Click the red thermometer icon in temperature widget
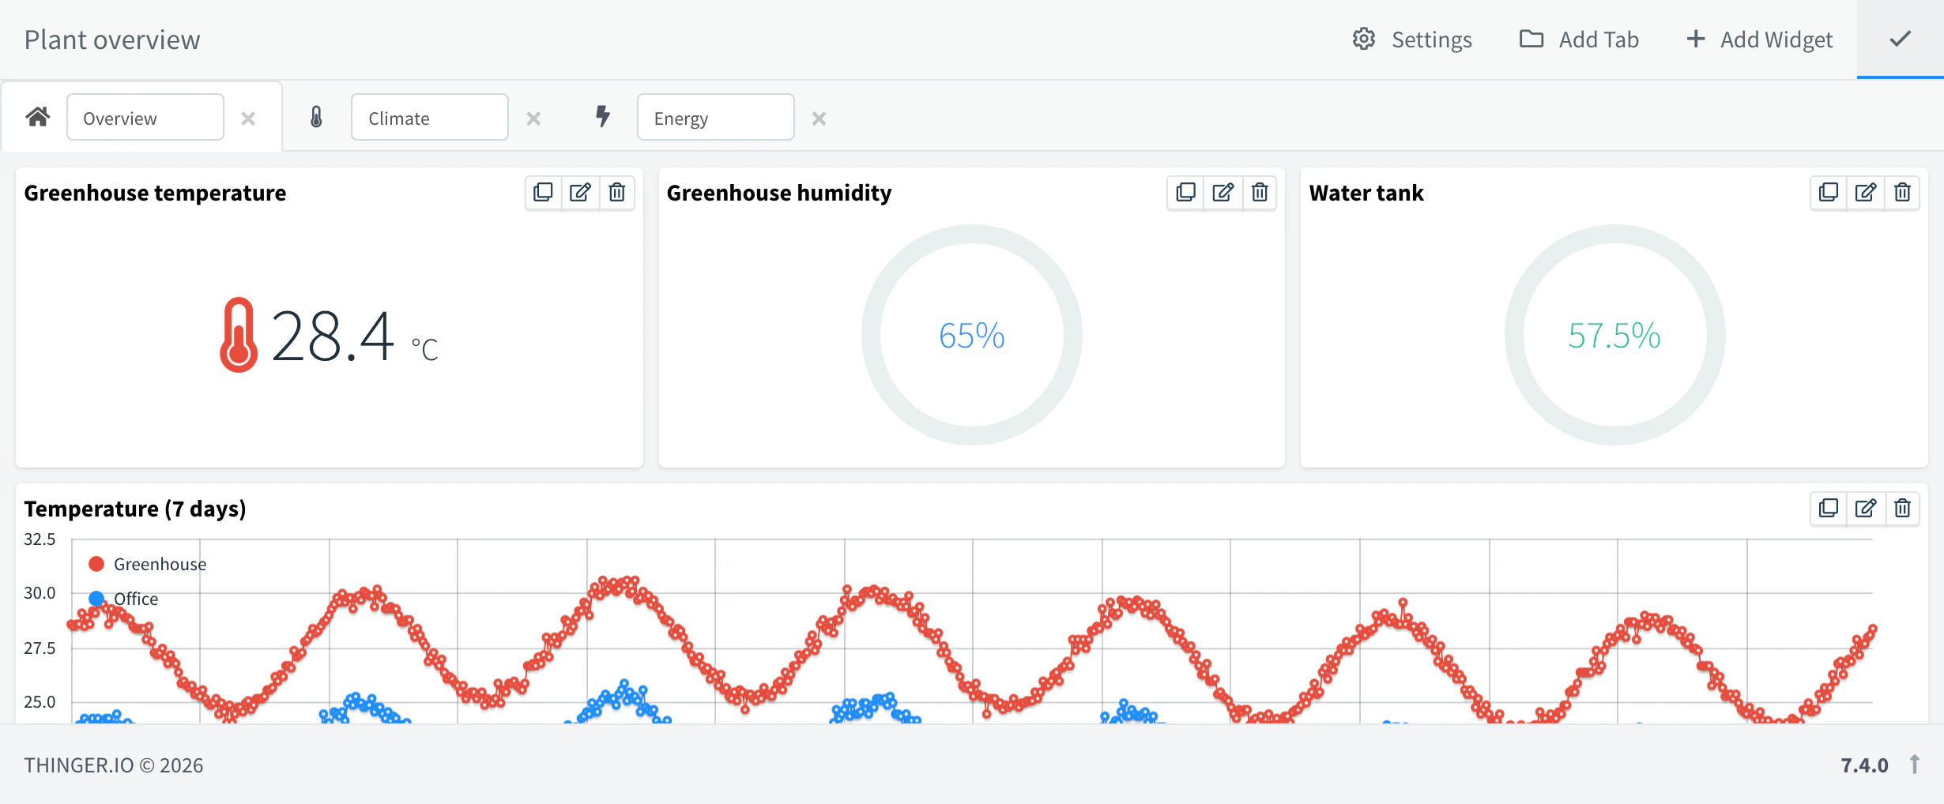Screen dimensions: 1944x804 click(239, 335)
